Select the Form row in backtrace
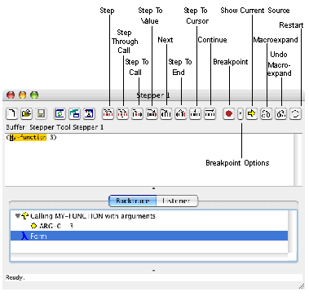Viewport: 309px width, 296px height. tap(149, 236)
